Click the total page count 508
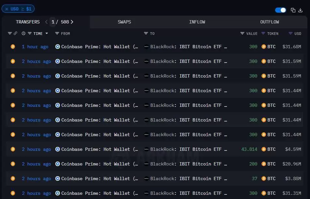This screenshot has width=310, height=199. coord(65,22)
